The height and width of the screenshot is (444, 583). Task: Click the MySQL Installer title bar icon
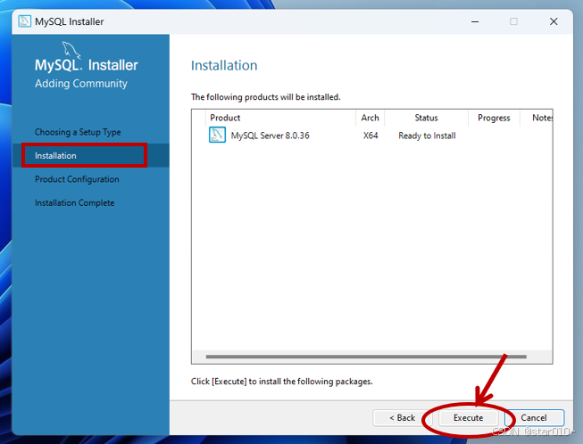(24, 21)
